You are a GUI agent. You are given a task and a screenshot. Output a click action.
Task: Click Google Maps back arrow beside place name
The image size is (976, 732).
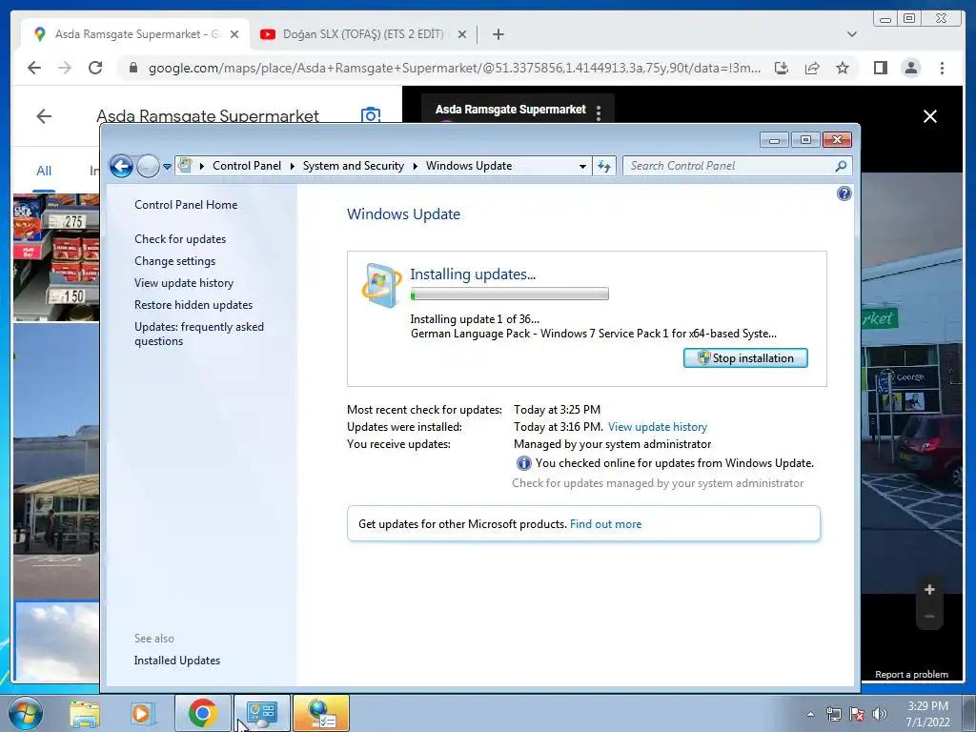(x=44, y=115)
